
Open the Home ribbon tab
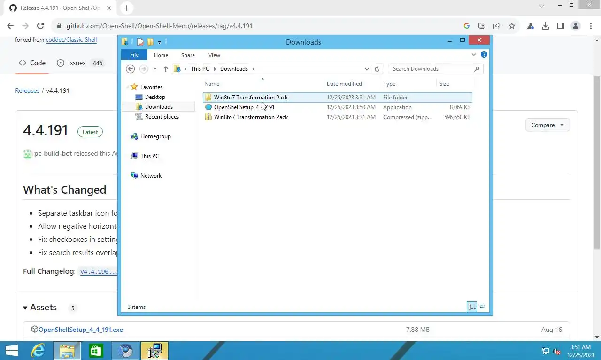click(161, 55)
